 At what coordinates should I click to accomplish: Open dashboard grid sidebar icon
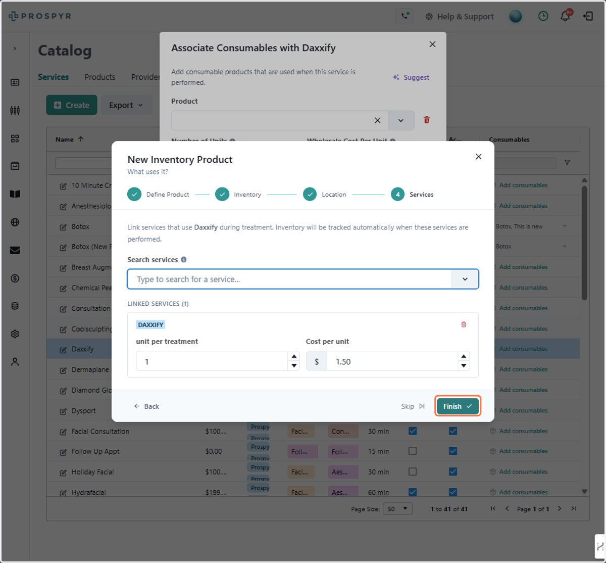point(15,138)
